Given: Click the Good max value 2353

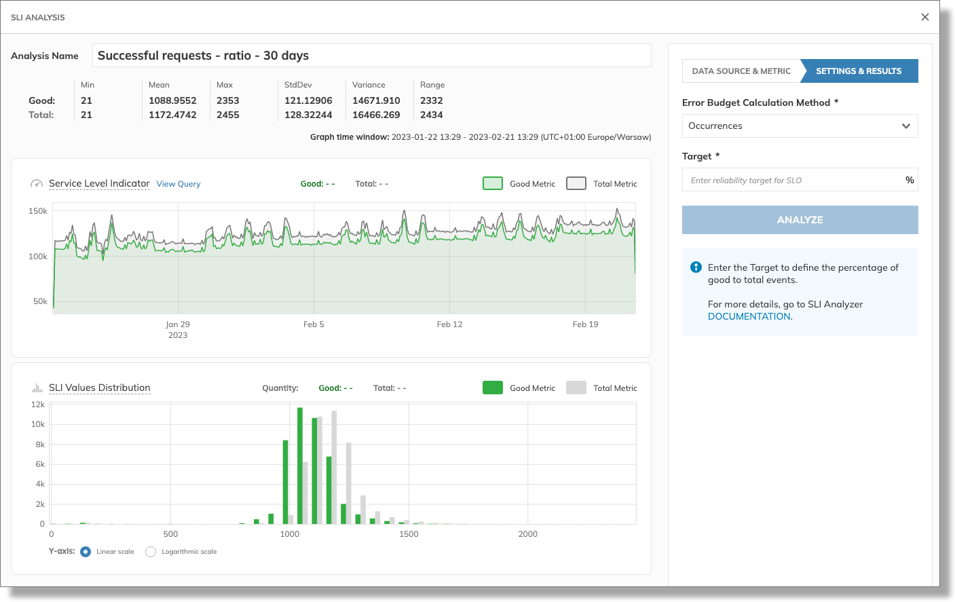Looking at the screenshot, I should pyautogui.click(x=228, y=100).
